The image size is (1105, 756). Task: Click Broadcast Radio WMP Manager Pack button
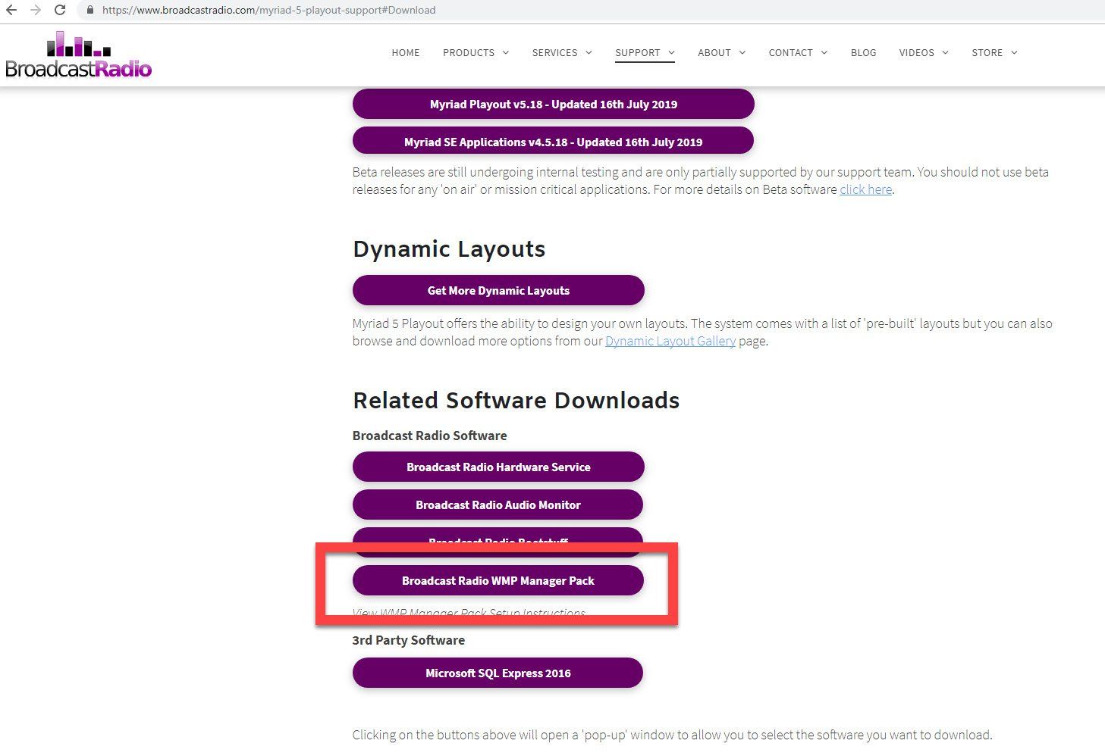498,580
